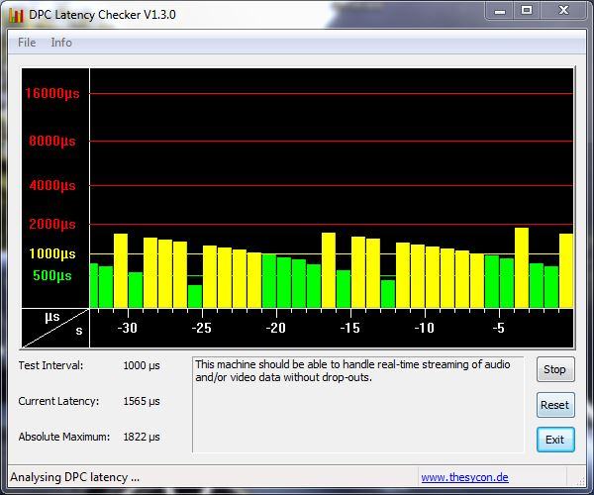The image size is (594, 495).
Task: Click the -5 time axis label
Action: click(499, 328)
